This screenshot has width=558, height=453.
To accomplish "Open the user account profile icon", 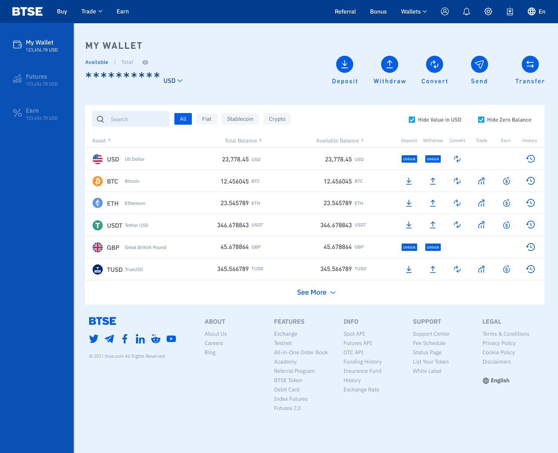I will (x=445, y=12).
